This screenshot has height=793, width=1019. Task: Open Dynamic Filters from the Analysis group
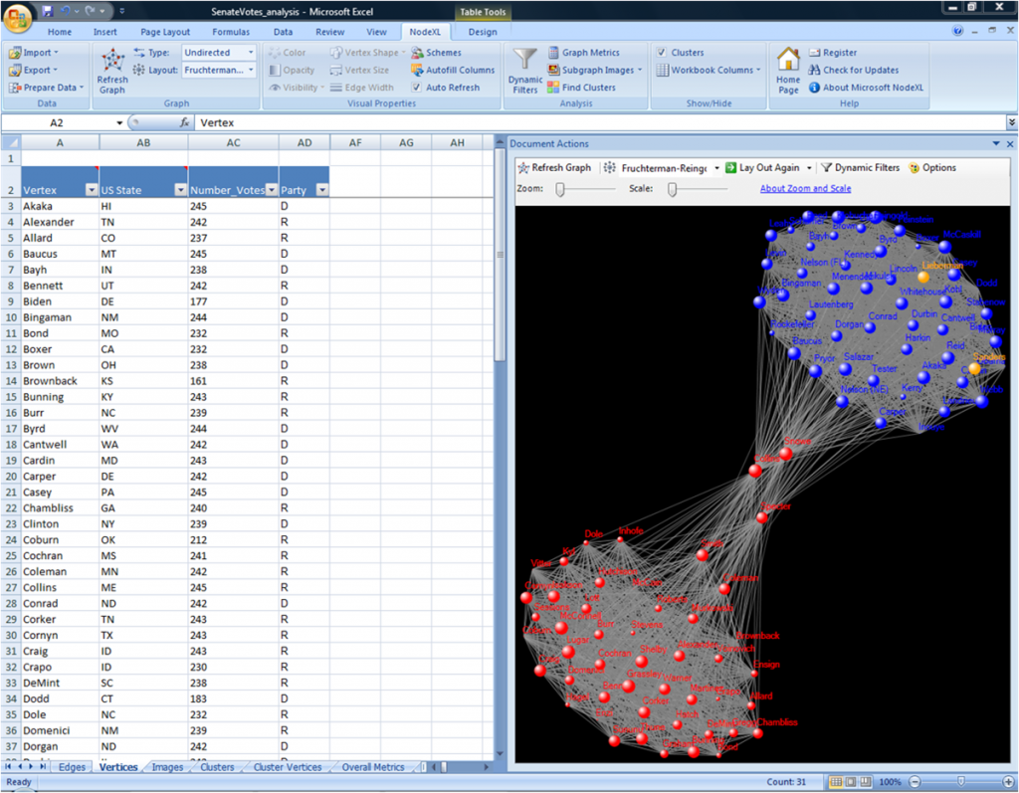point(524,70)
